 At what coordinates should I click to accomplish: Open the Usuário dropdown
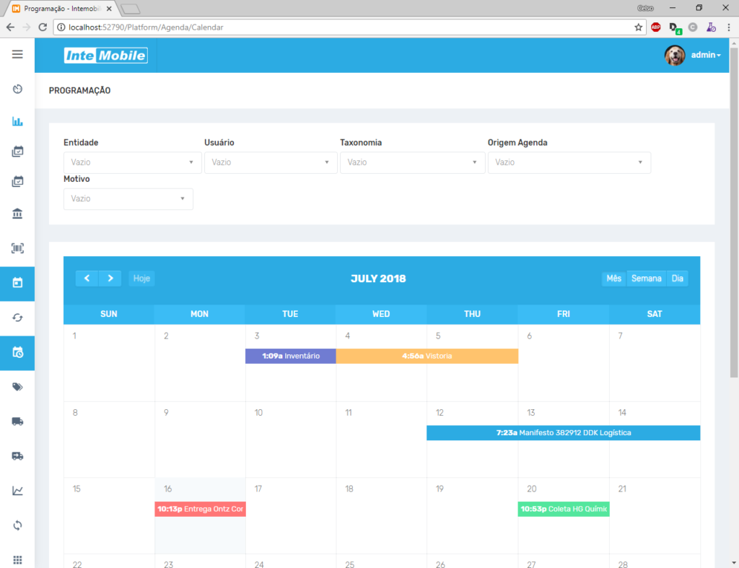point(271,162)
